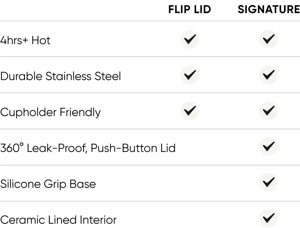This screenshot has width=300, height=228.
Task: Click the 4hrs+ Hot feature label
Action: click(25, 40)
